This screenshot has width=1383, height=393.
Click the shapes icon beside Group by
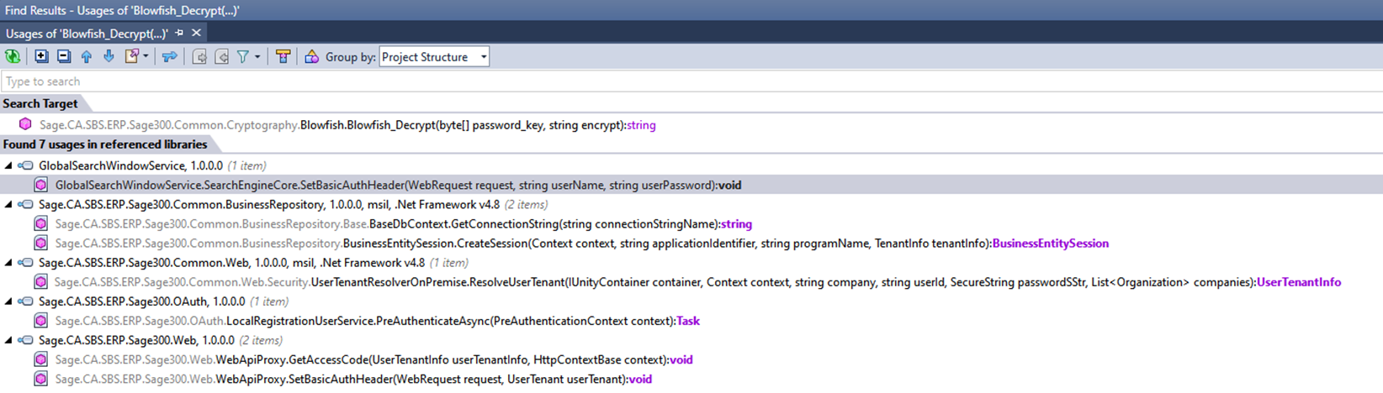click(311, 56)
